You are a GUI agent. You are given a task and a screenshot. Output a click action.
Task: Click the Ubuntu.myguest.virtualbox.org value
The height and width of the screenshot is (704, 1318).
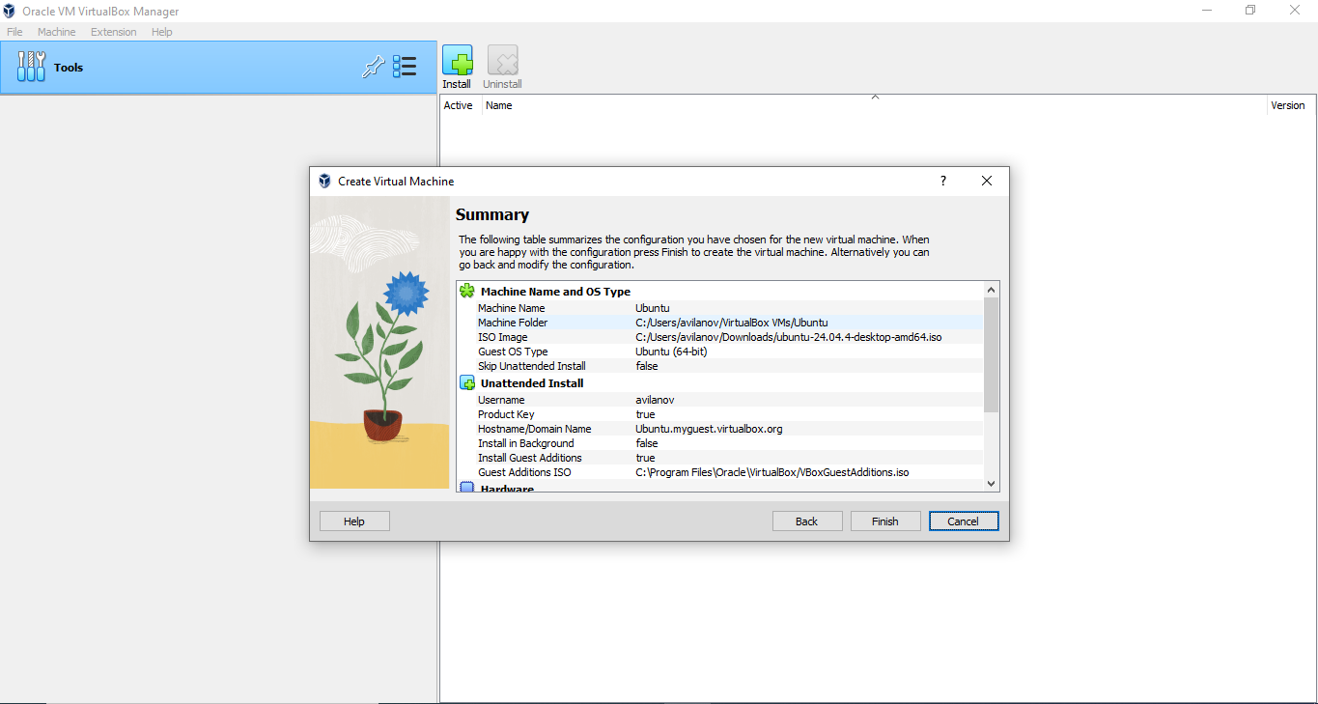pos(709,429)
